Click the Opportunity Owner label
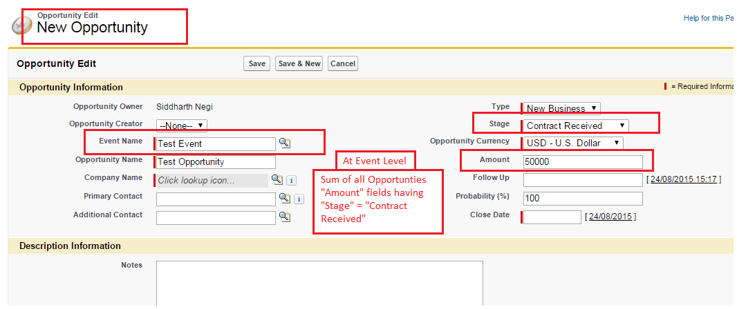The height and width of the screenshot is (309, 737). pos(108,106)
